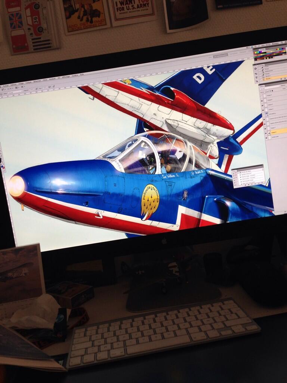Click the Flux value field in options bar
The image size is (287, 383).
45,88
